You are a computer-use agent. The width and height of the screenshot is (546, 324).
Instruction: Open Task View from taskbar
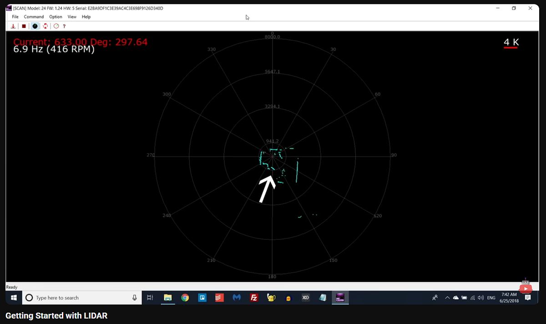[x=150, y=298]
